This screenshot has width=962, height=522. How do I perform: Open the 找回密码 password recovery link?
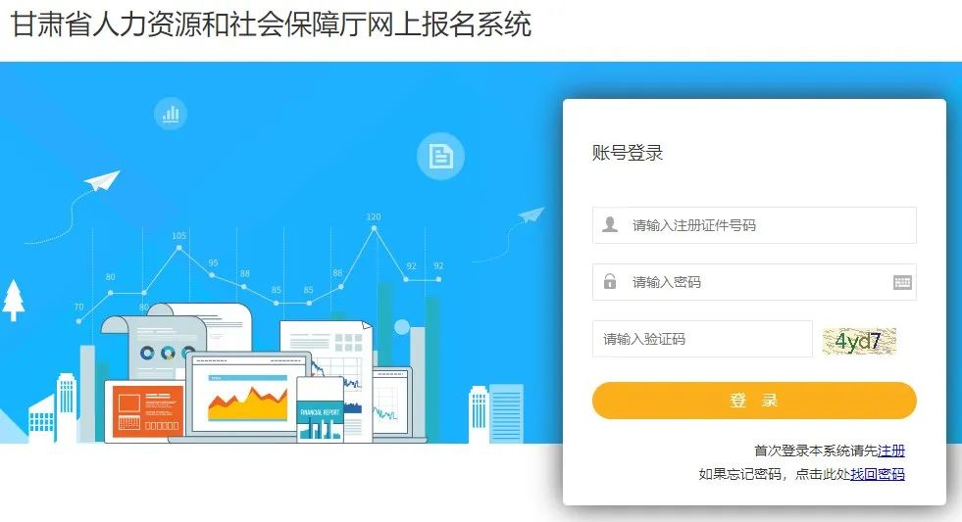pos(878,474)
